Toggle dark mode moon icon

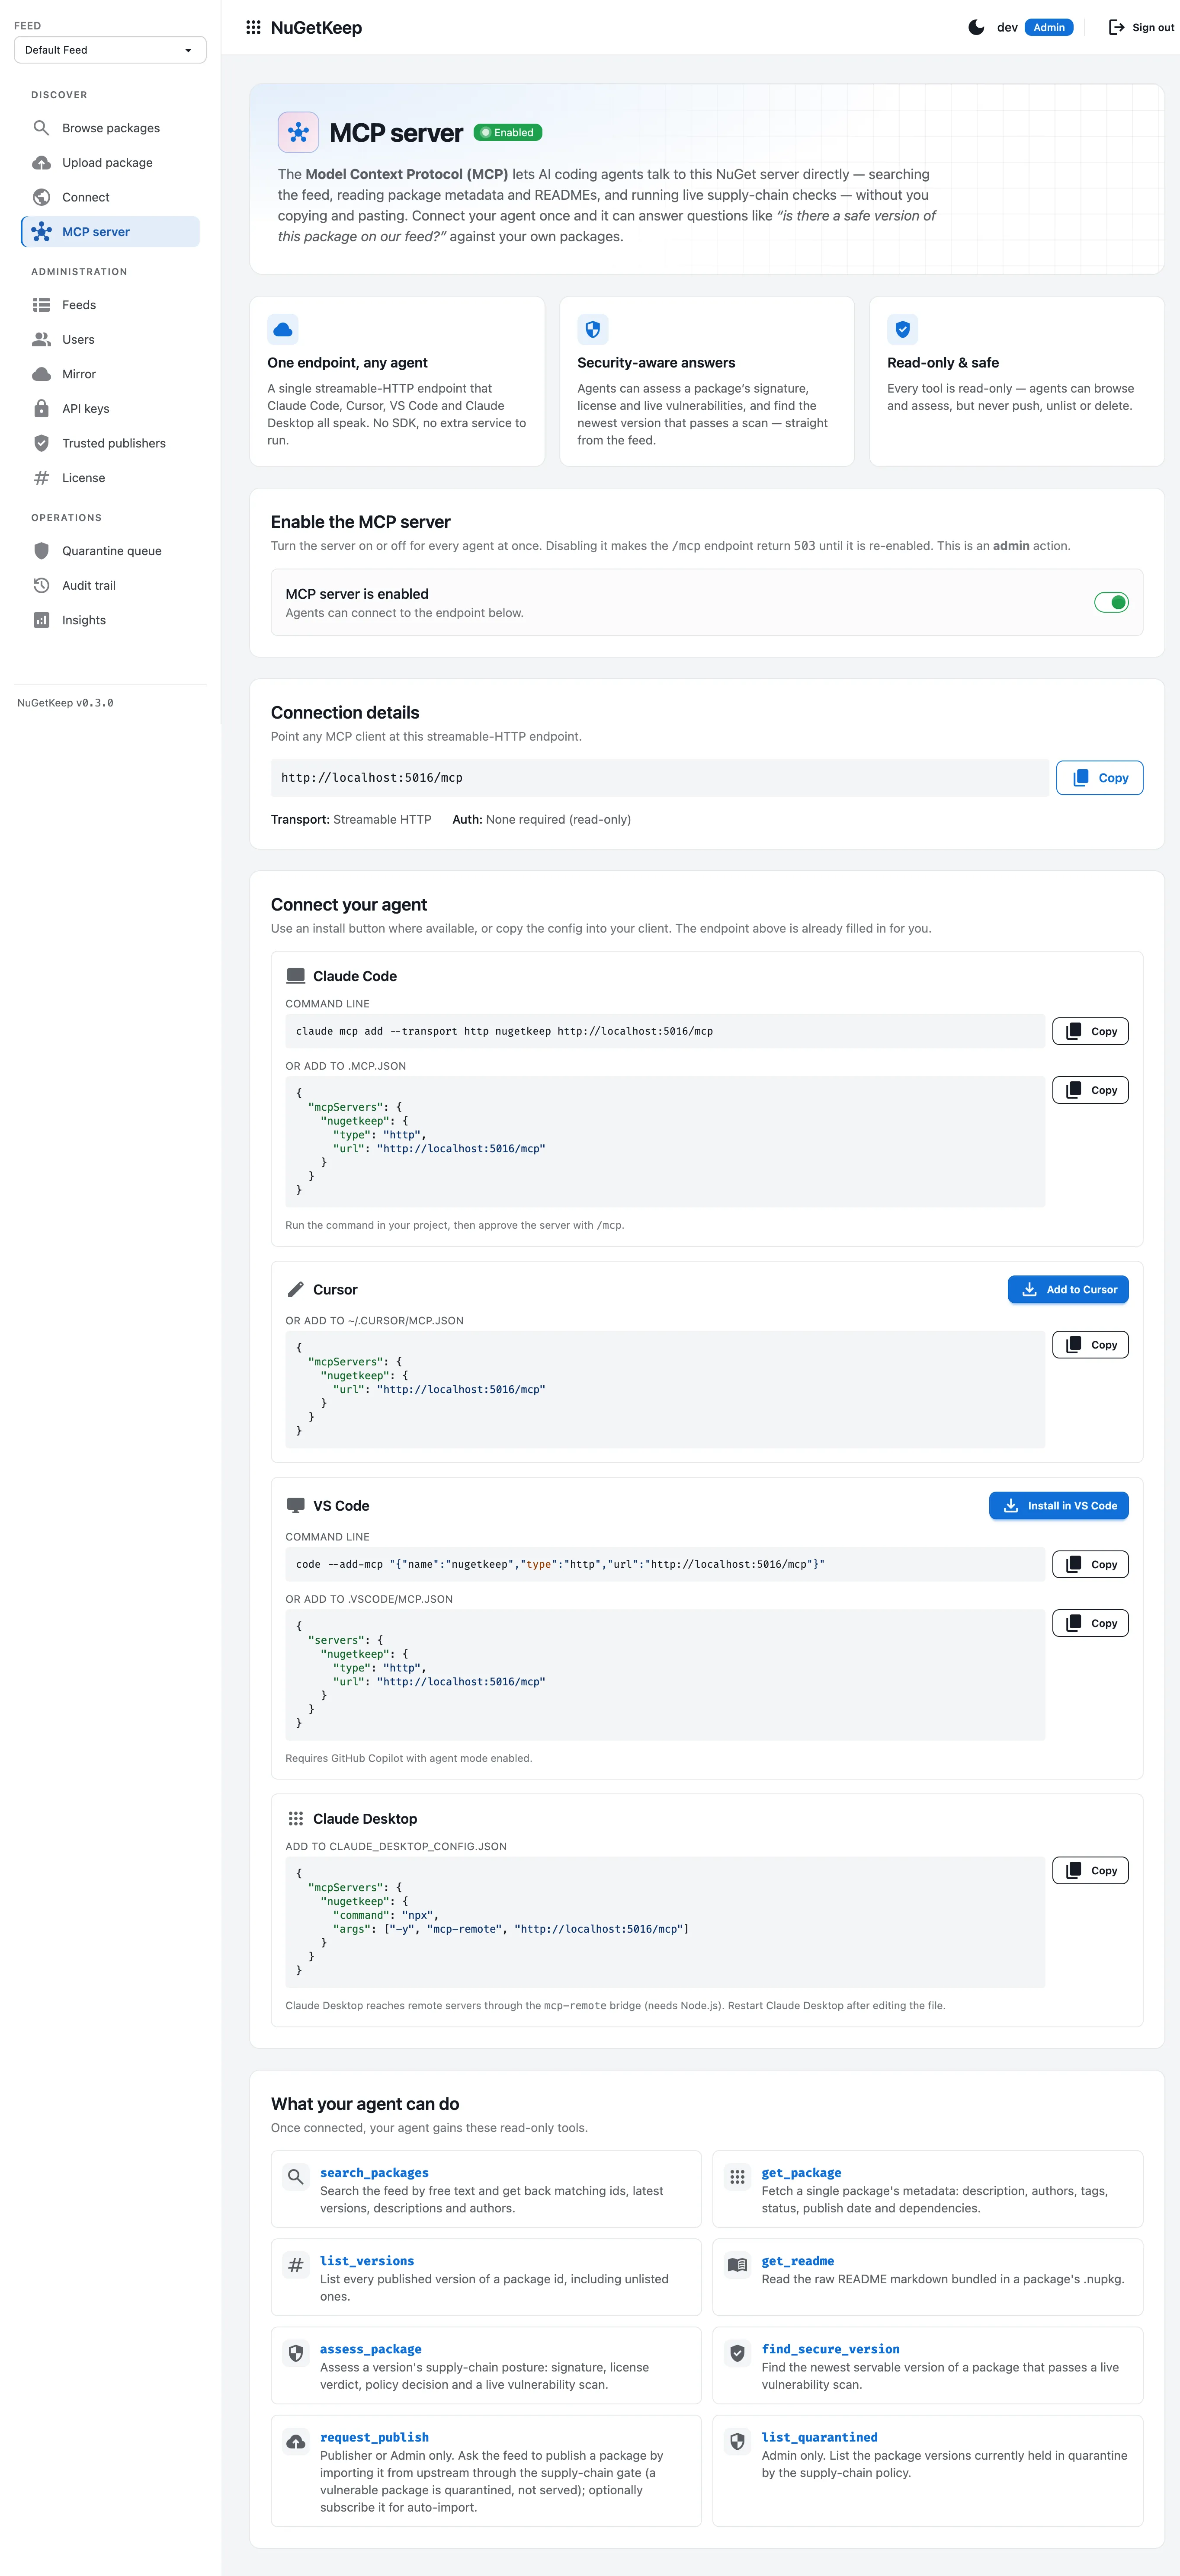976,27
